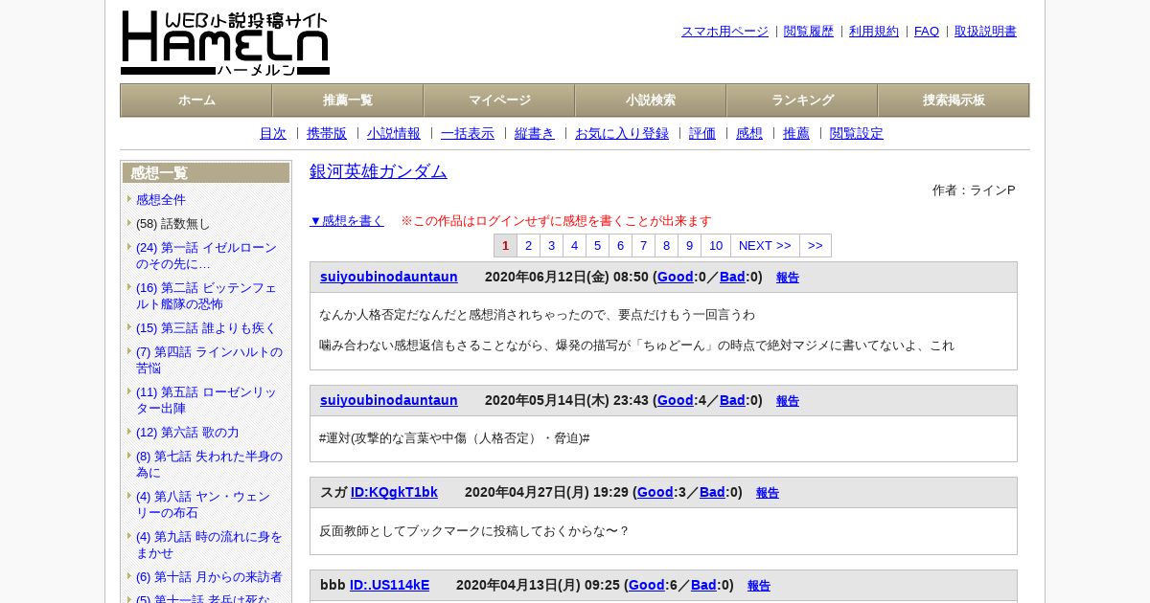Open 閲覧設定 settings
This screenshot has width=1150, height=603.
pos(857,133)
